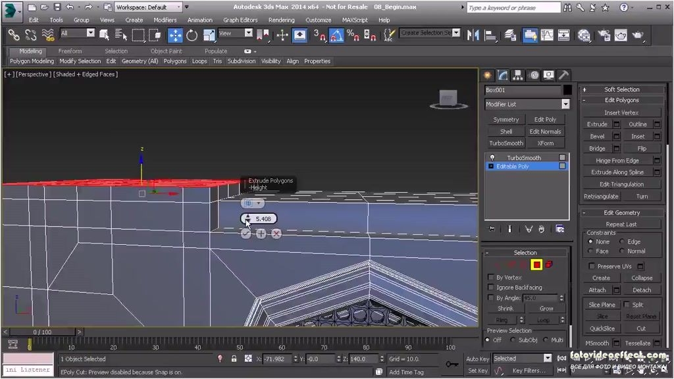Toggle TurboSmooth modifier light bulb
674x379 pixels.
492,158
